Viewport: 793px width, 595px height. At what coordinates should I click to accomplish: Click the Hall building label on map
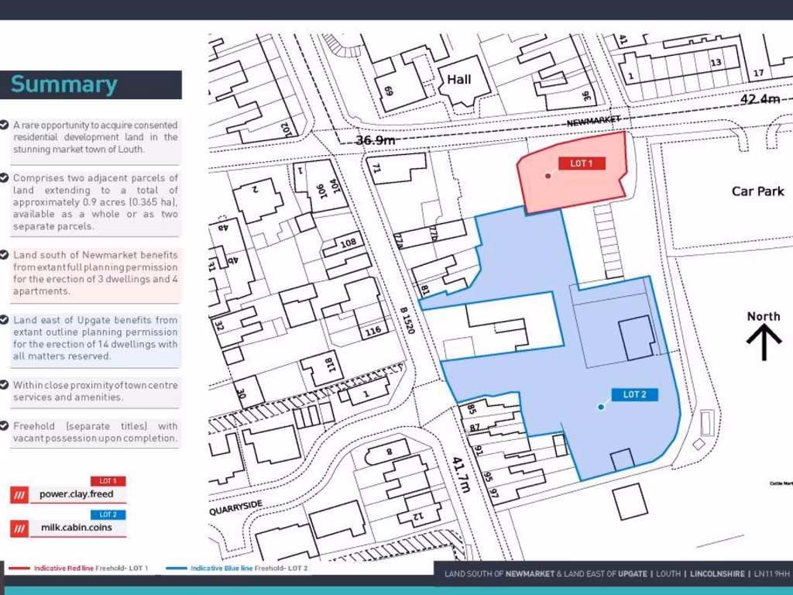point(459,79)
